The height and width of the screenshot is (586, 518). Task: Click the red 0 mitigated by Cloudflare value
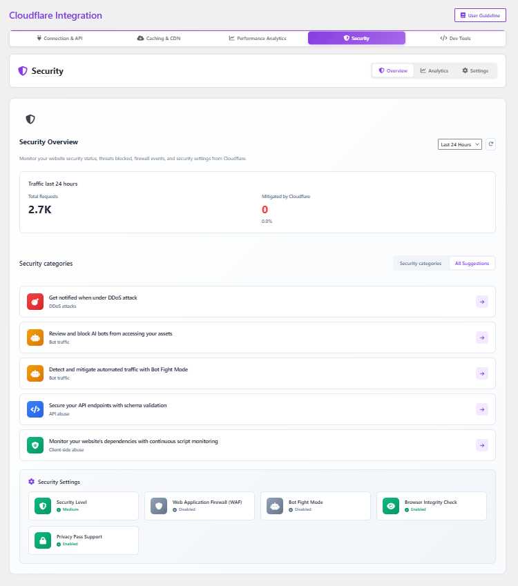[x=265, y=210]
